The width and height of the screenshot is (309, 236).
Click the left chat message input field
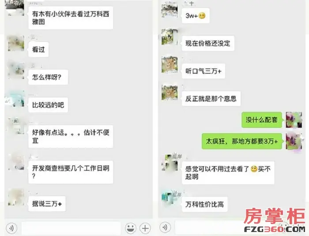click(x=71, y=228)
